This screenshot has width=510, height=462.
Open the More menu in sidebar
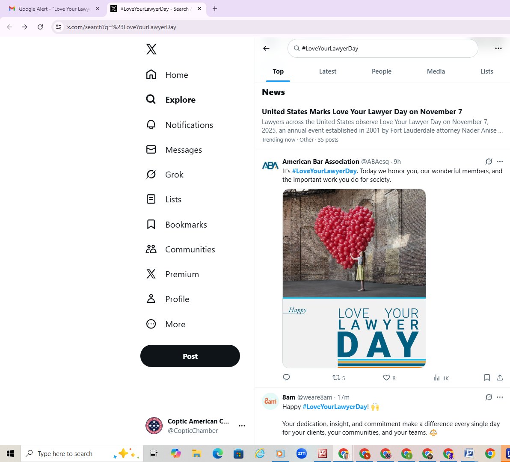click(x=166, y=324)
